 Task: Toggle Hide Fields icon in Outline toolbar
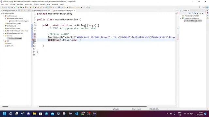195,13
